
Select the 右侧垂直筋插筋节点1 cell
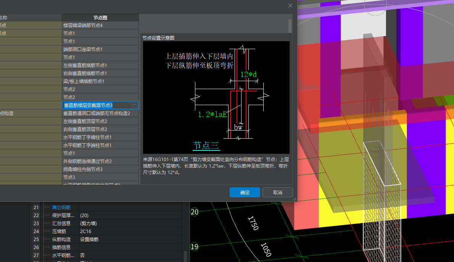100,73
